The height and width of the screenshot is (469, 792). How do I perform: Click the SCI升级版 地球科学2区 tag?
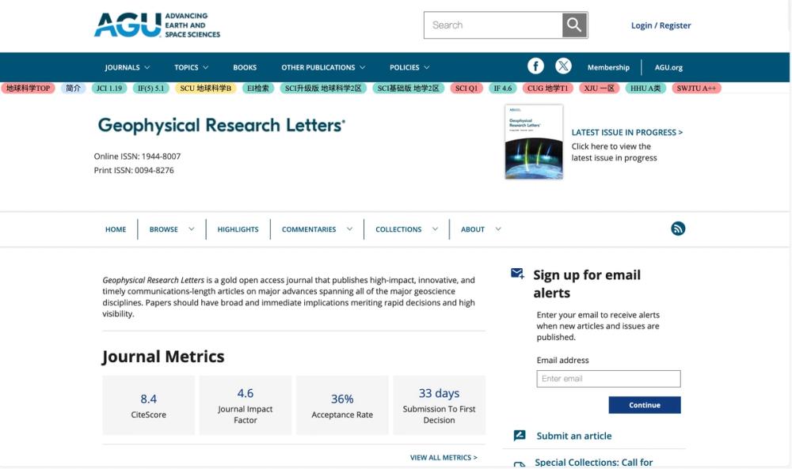click(323, 89)
